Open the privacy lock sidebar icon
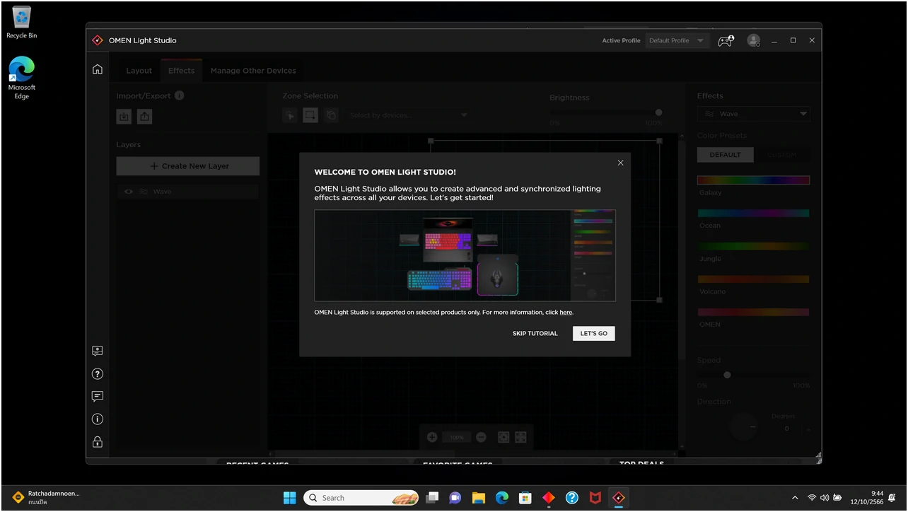Screen dimensions: 908x512 98,442
